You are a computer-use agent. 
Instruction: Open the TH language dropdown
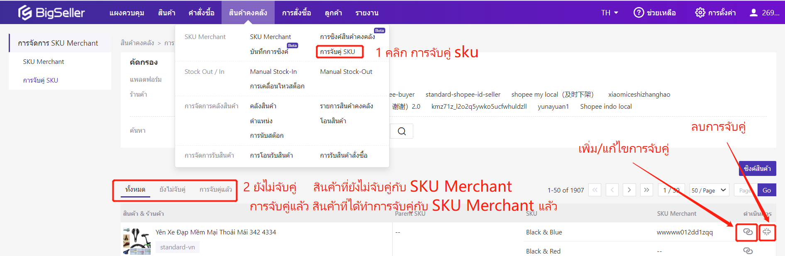coord(609,12)
